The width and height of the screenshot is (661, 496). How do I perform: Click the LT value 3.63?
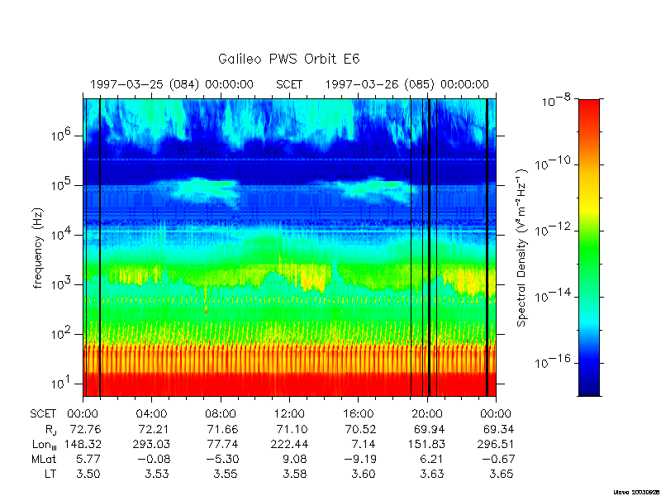coord(432,474)
